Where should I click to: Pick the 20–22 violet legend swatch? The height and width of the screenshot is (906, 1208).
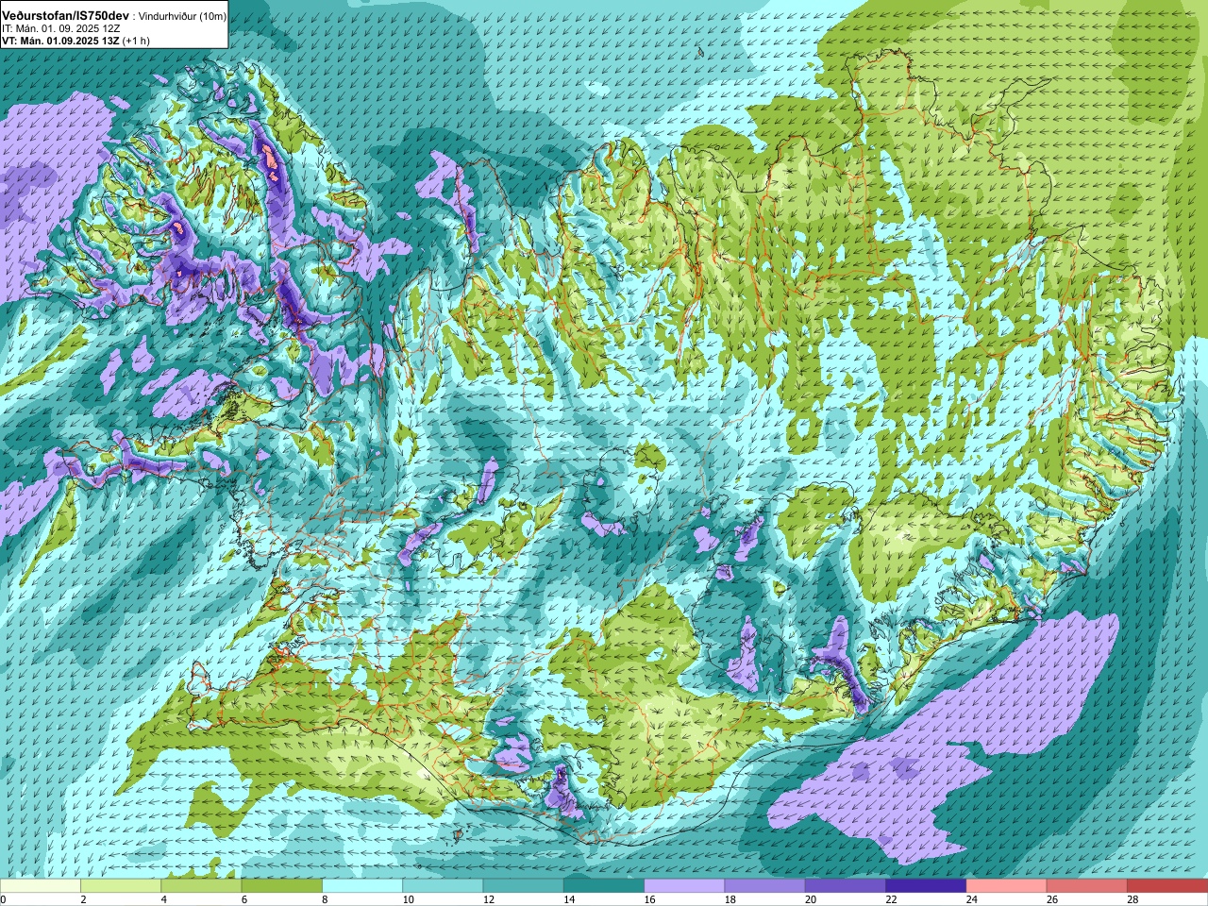click(846, 886)
